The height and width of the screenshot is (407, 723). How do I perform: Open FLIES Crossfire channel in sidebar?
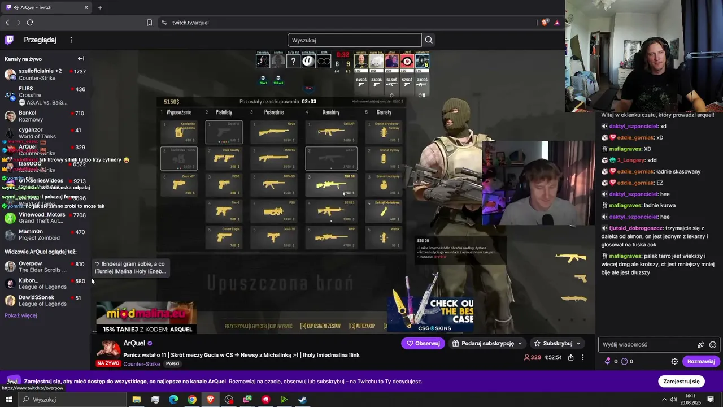[x=45, y=96]
